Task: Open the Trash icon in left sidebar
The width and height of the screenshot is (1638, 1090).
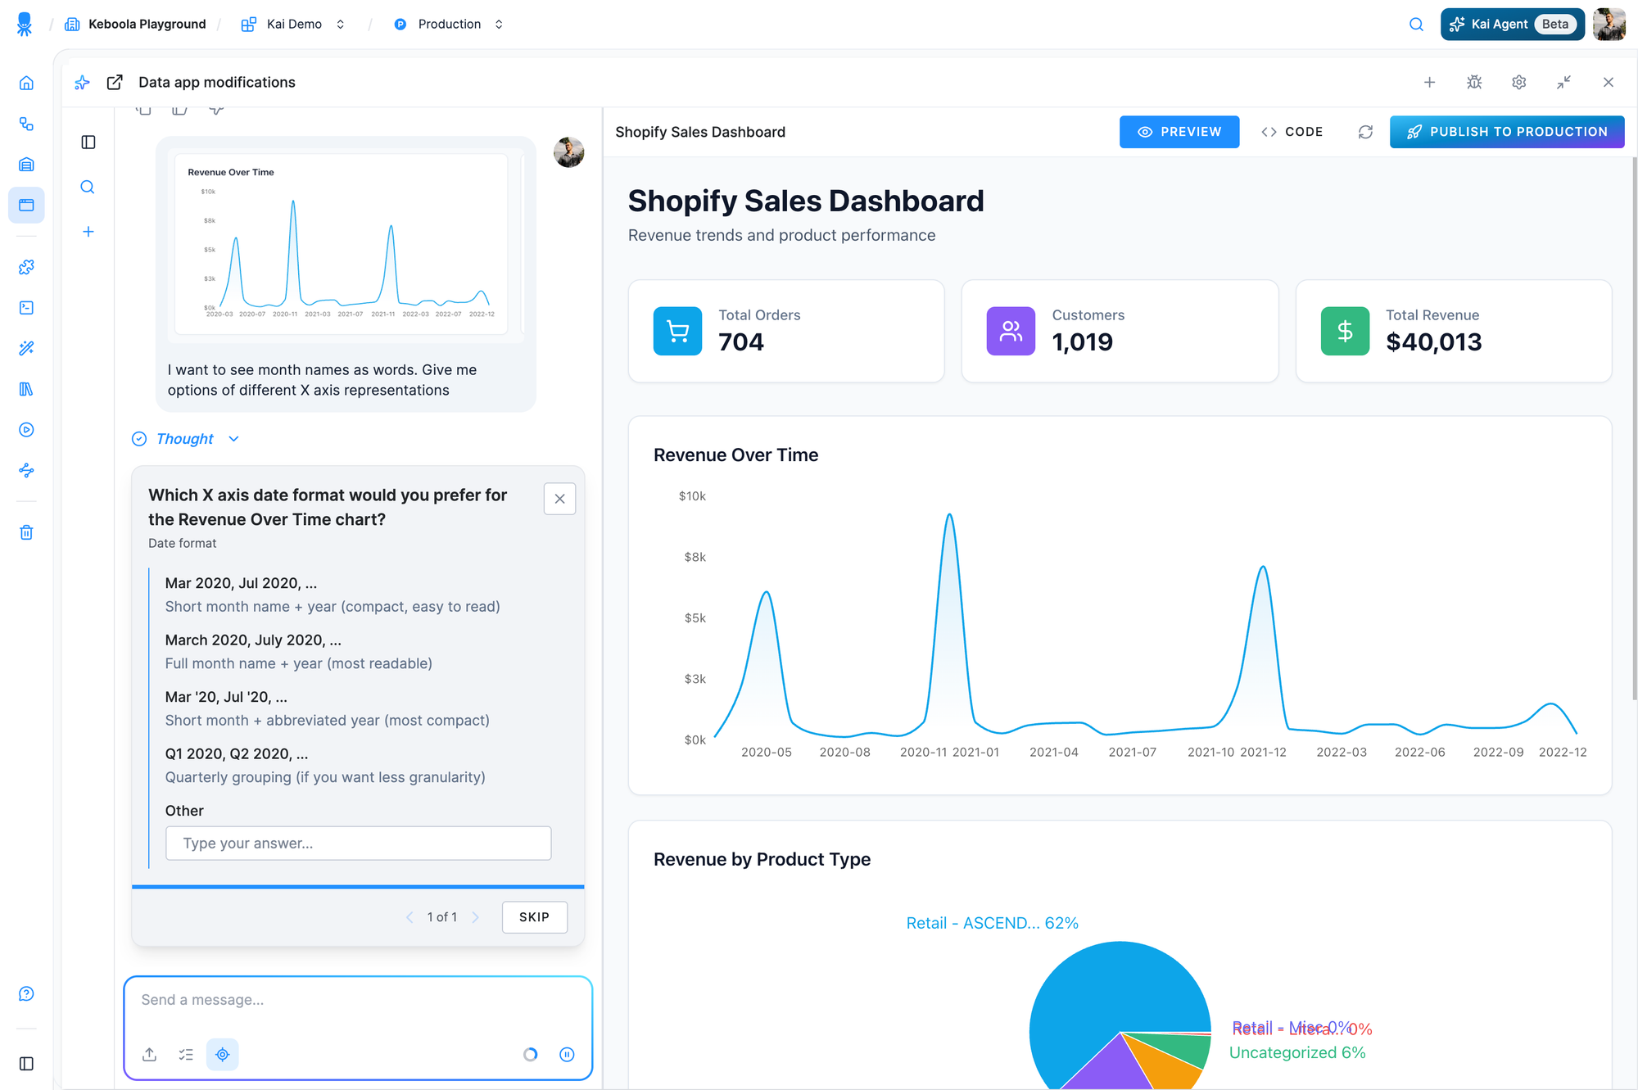Action: pos(26,532)
